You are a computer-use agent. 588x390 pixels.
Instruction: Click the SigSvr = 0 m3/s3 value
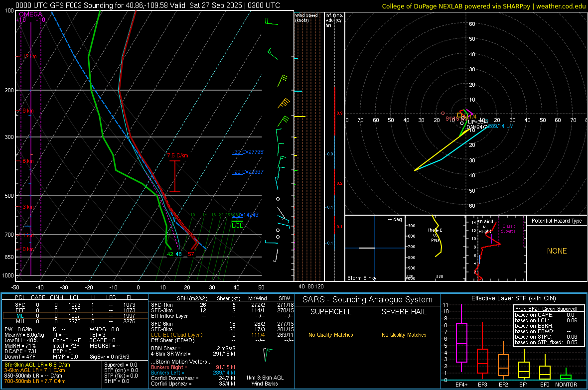pos(110,357)
